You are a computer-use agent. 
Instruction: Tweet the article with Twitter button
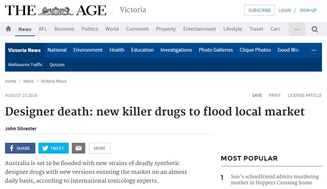click(x=53, y=148)
